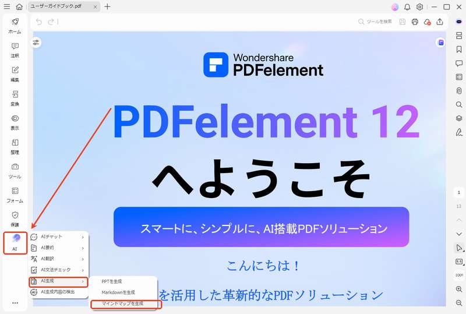
Task: Open the 1:1 page fit dropdown
Action: (459, 262)
